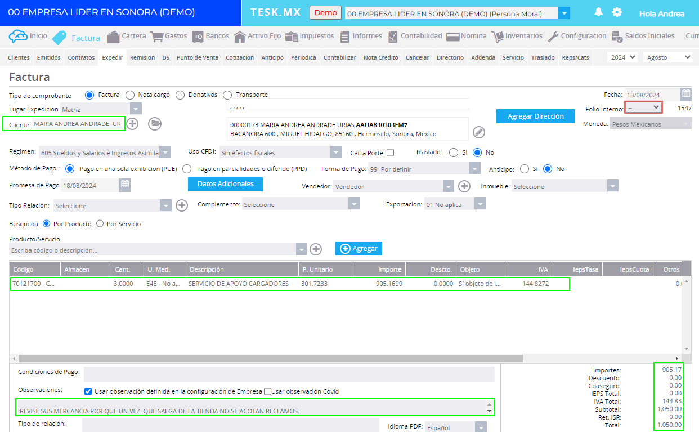Open the Configuracion wrench icon
This screenshot has height=432, width=699.
pyautogui.click(x=553, y=37)
